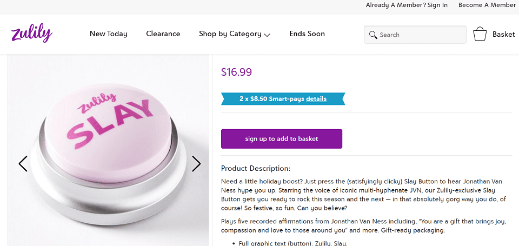Go to the Clearance page
Image resolution: width=519 pixels, height=246 pixels.
click(x=163, y=34)
